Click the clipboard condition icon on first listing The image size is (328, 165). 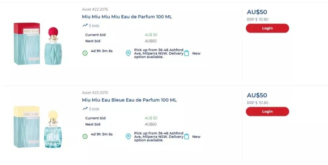click(186, 53)
